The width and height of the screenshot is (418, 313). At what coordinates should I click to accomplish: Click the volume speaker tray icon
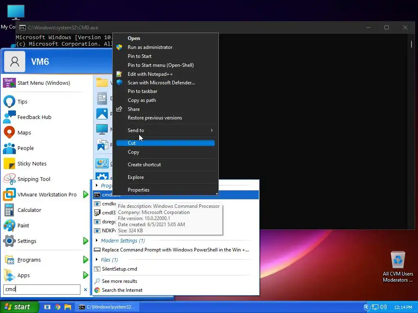tap(383, 307)
